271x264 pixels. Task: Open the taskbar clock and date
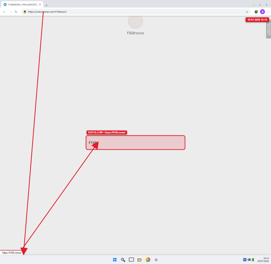pyautogui.click(x=263, y=260)
